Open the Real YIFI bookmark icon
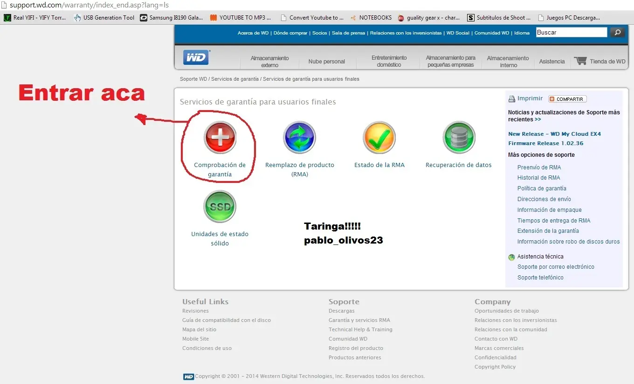Image resolution: width=634 pixels, height=384 pixels. click(7, 18)
